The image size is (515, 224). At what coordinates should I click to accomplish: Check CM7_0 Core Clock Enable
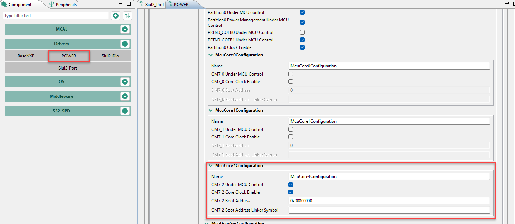point(291,82)
